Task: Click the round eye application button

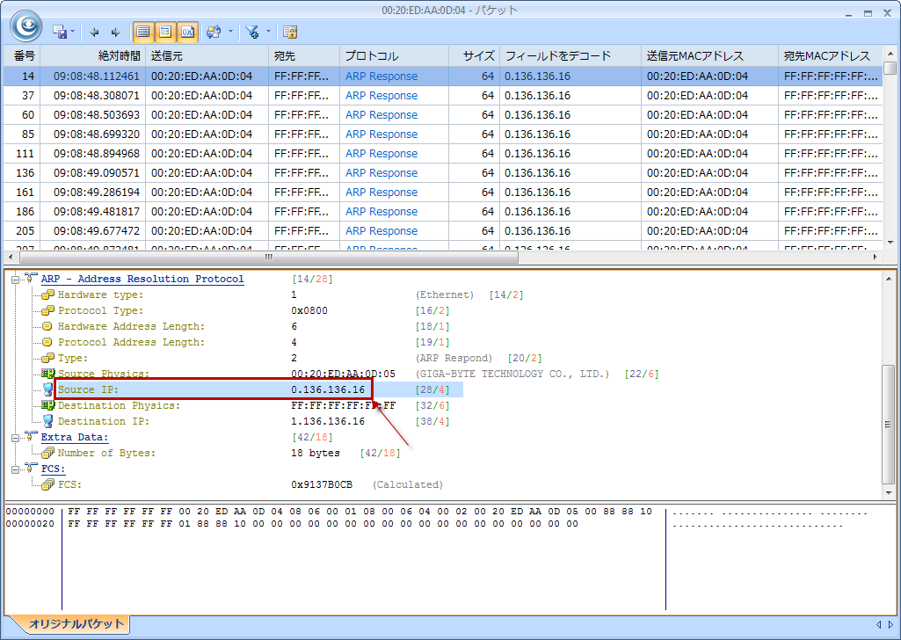Action: (x=26, y=25)
